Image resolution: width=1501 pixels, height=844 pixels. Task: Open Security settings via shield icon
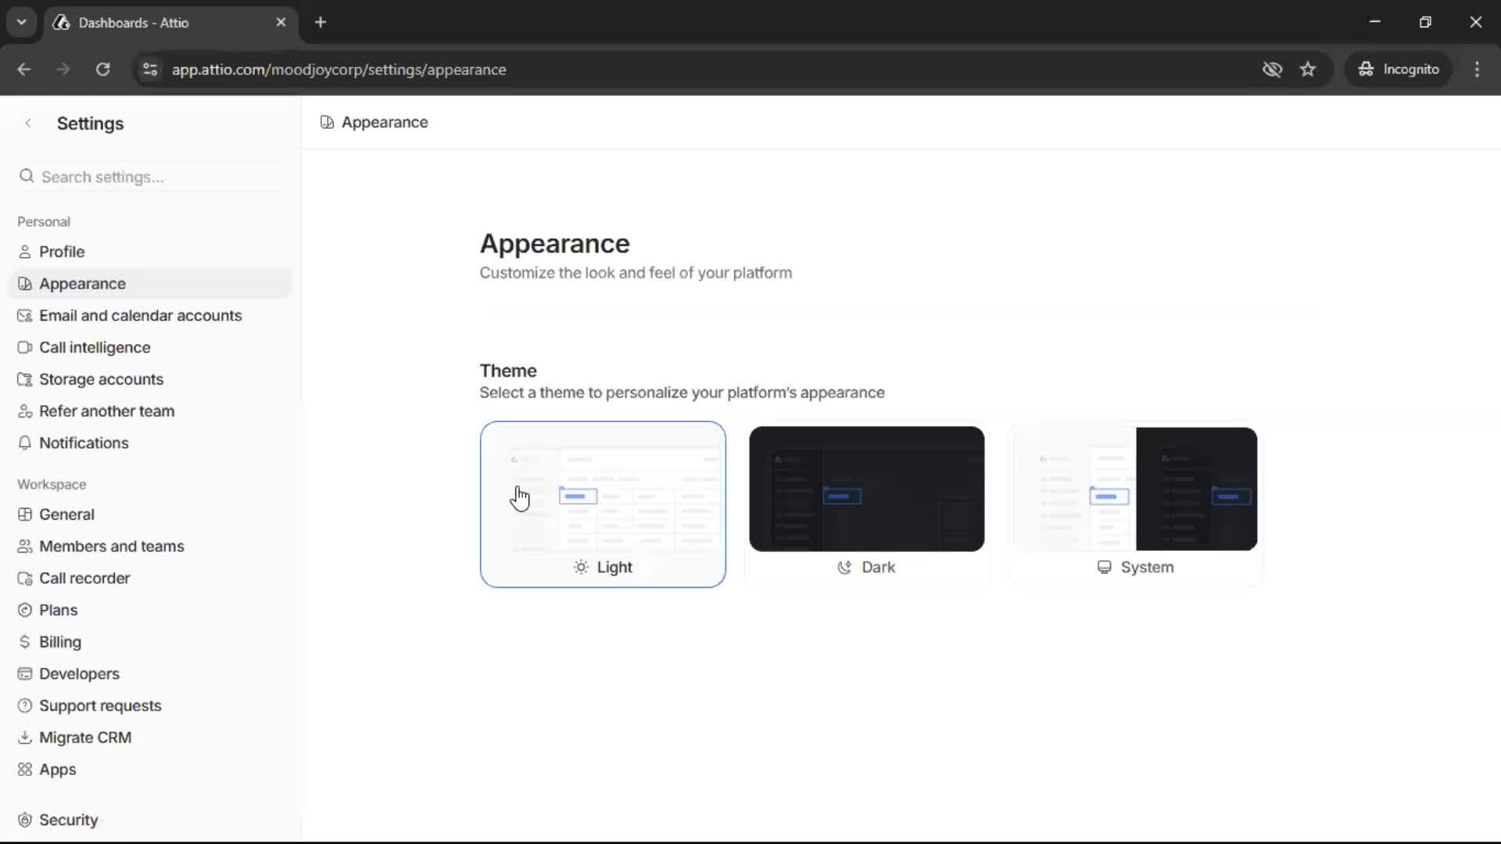coord(24,819)
